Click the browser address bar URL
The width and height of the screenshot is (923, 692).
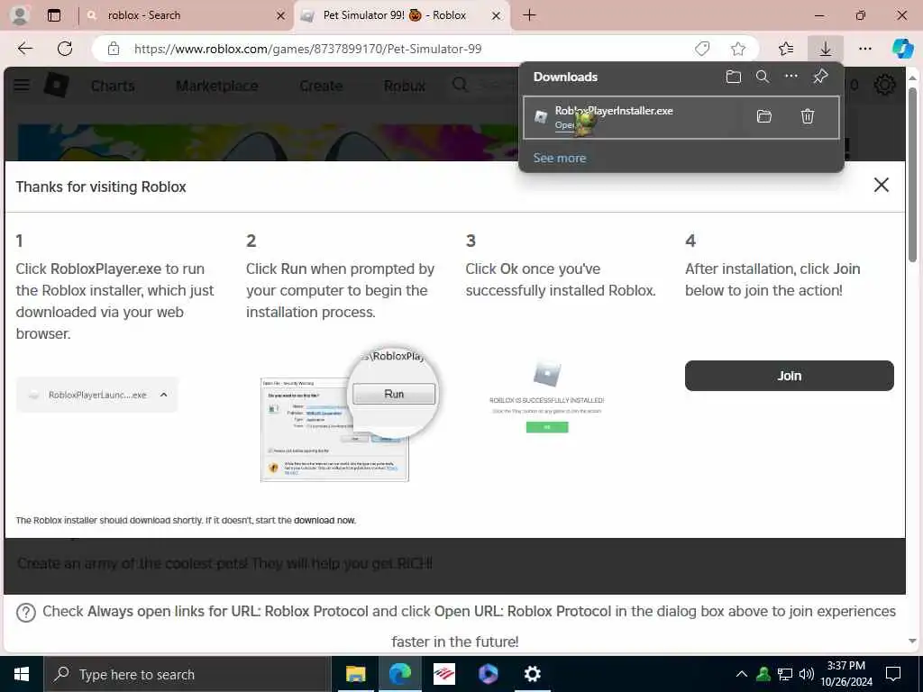pos(308,49)
